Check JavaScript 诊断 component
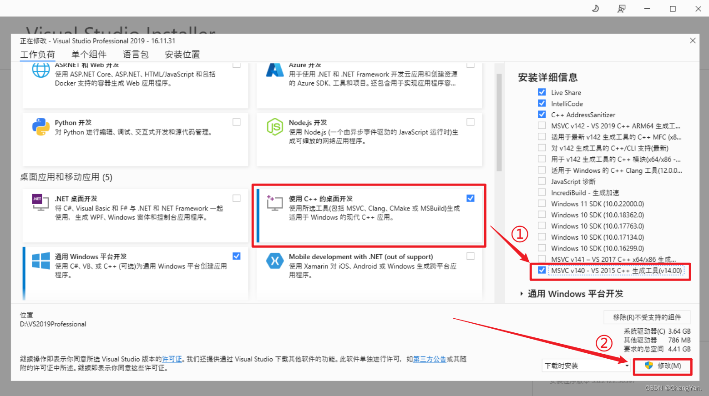The image size is (709, 396). 542,181
